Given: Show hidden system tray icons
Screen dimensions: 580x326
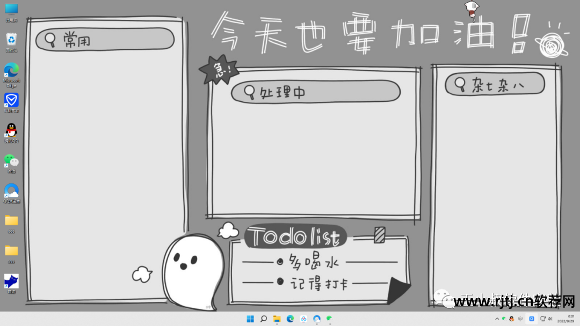Looking at the screenshot, I should [497, 318].
